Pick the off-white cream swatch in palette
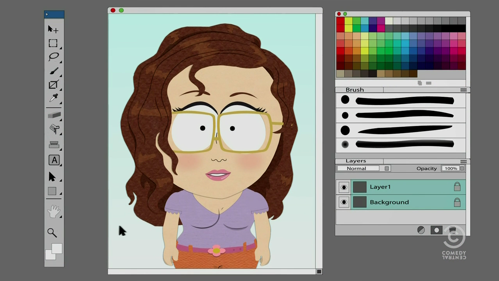499x281 pixels. tap(389, 21)
